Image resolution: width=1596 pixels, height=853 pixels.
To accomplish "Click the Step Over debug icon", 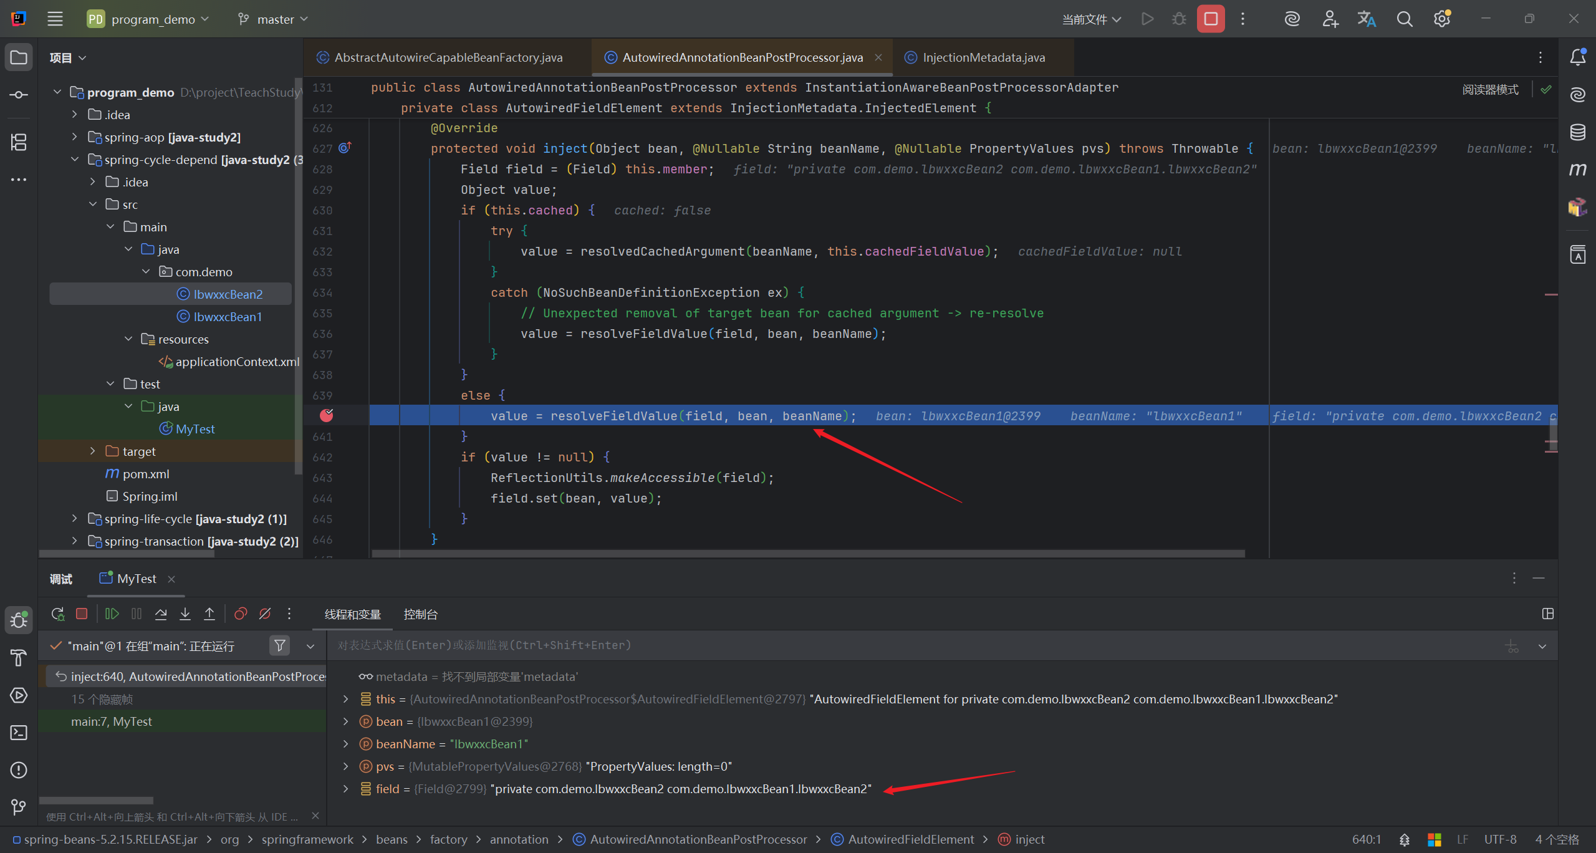I will pos(161,614).
